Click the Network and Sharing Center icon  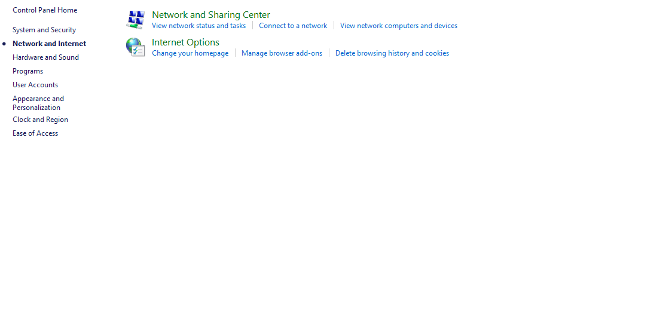tap(136, 20)
